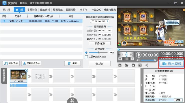Select the clip0003 thumbnail

click(x=19, y=76)
